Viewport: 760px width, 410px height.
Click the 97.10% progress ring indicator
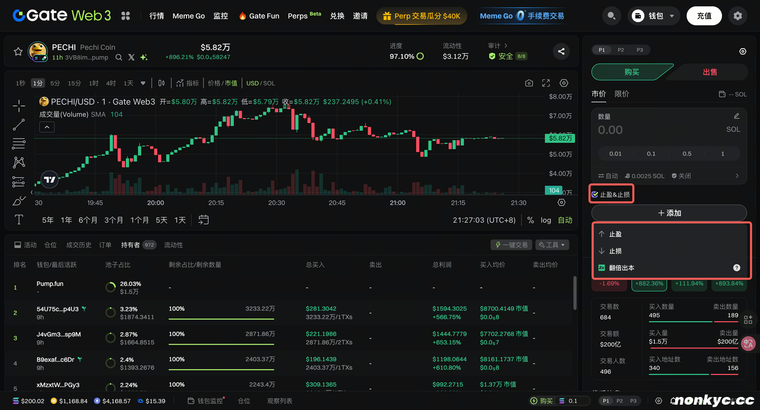click(420, 56)
